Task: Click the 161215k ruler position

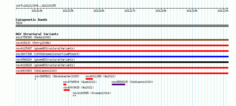Action: tap(68, 11)
